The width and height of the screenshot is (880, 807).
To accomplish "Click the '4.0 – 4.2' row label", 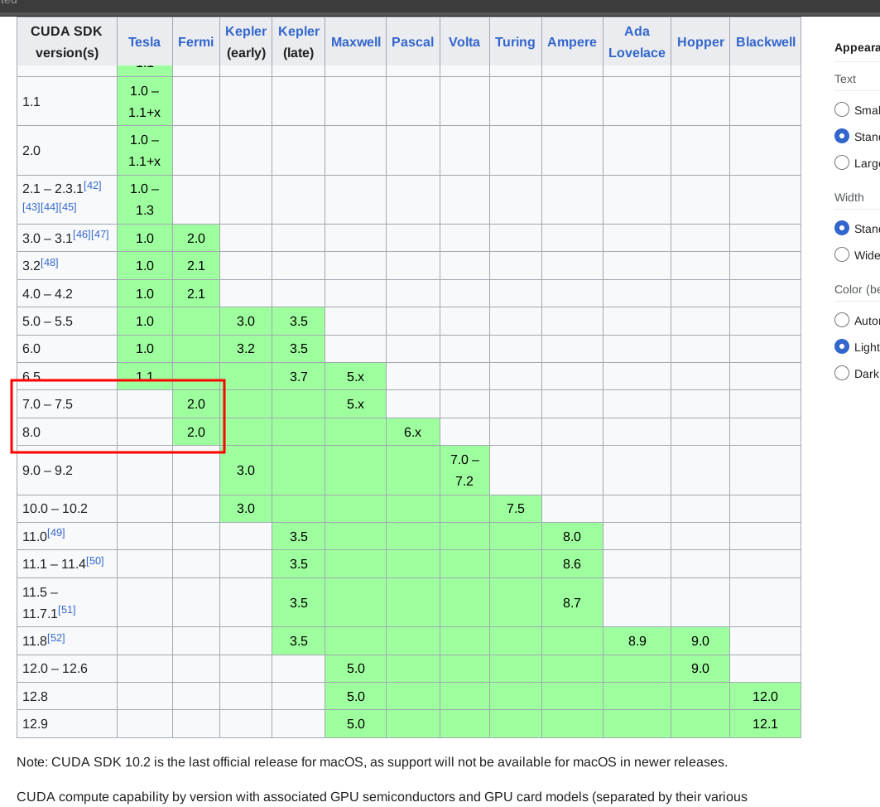I will (x=48, y=293).
